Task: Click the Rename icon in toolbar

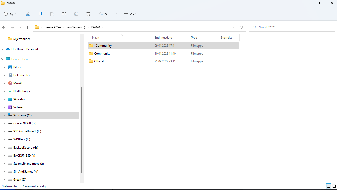Action: (x=64, y=14)
